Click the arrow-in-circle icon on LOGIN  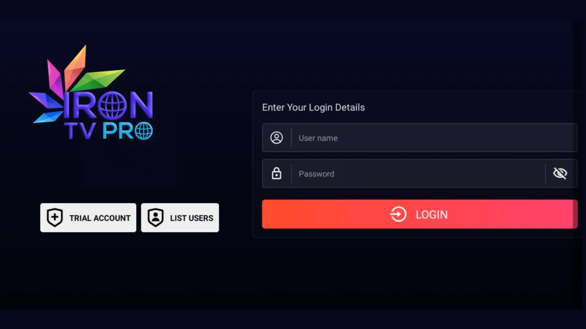coord(398,214)
